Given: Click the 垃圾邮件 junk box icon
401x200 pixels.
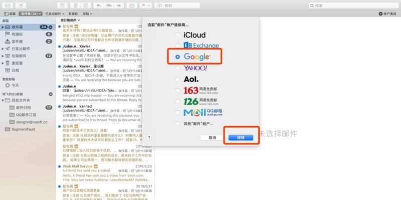Looking at the screenshot, I should click(x=8, y=56).
